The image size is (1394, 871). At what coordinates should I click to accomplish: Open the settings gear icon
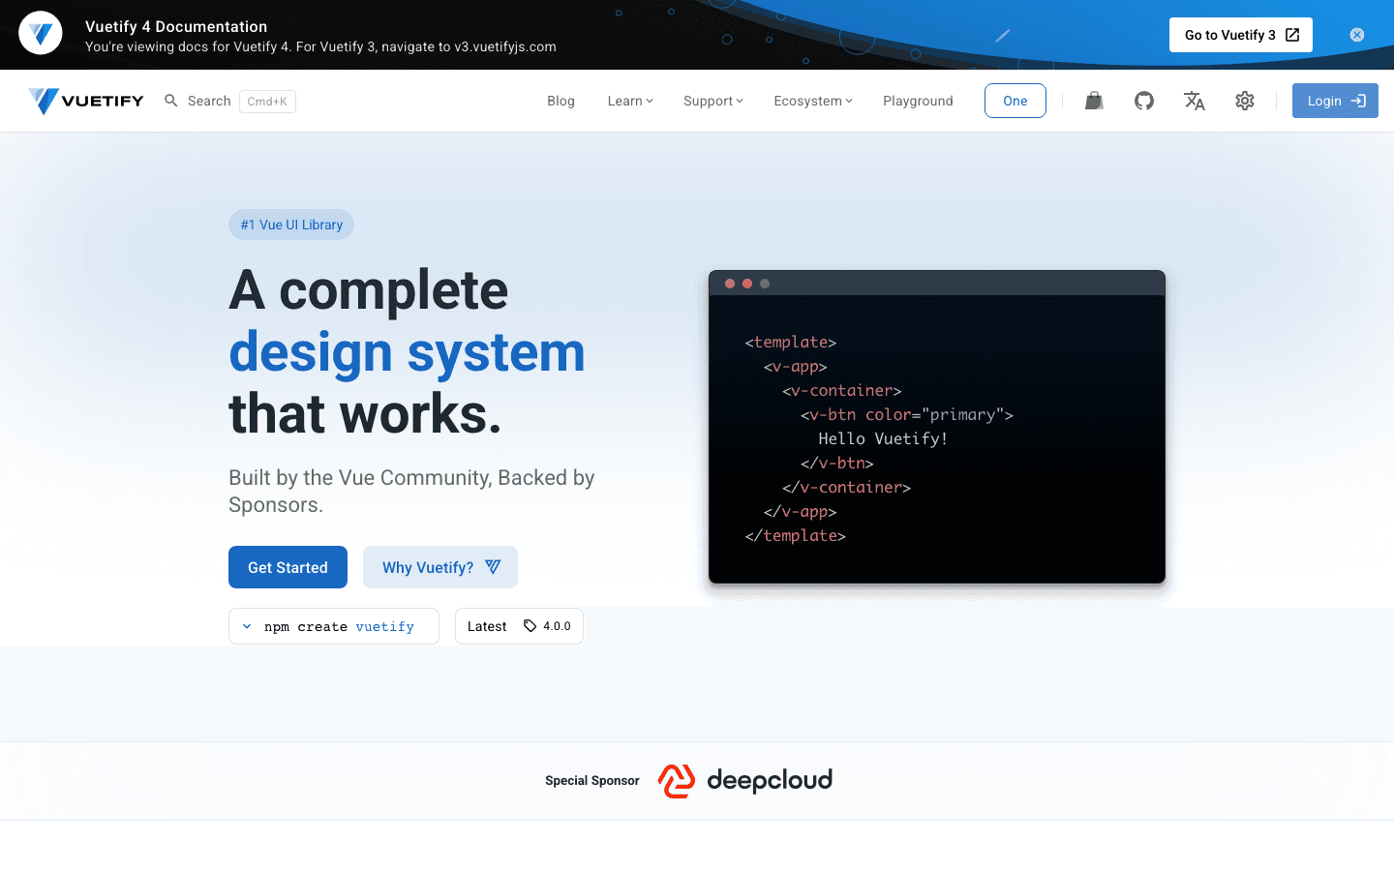tap(1245, 100)
